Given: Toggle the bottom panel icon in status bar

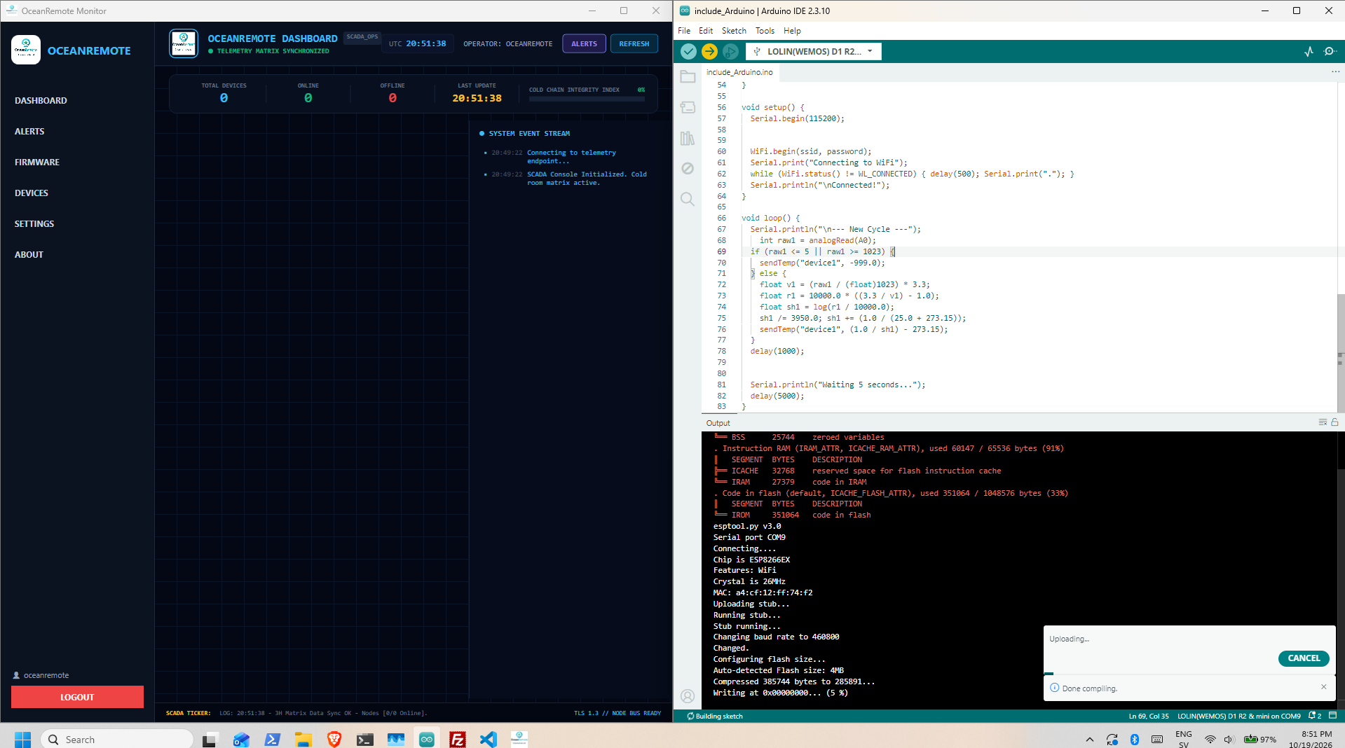Looking at the screenshot, I should click(x=1333, y=716).
